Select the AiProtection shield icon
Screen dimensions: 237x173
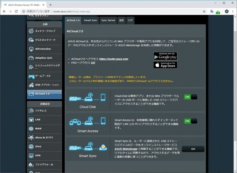point(31,49)
